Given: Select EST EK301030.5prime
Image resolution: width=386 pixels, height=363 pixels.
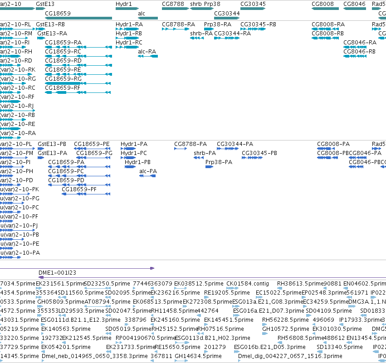Looking at the screenshot, I should [337, 329].
